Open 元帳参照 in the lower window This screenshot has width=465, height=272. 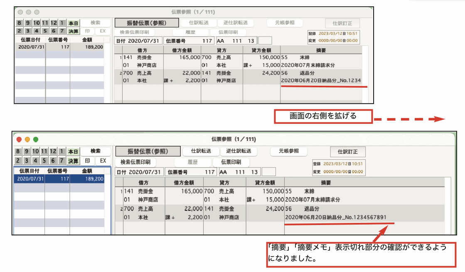[x=288, y=151]
